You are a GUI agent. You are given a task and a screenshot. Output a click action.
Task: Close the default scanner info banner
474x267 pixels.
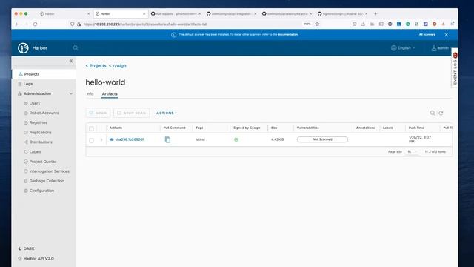[446, 35]
